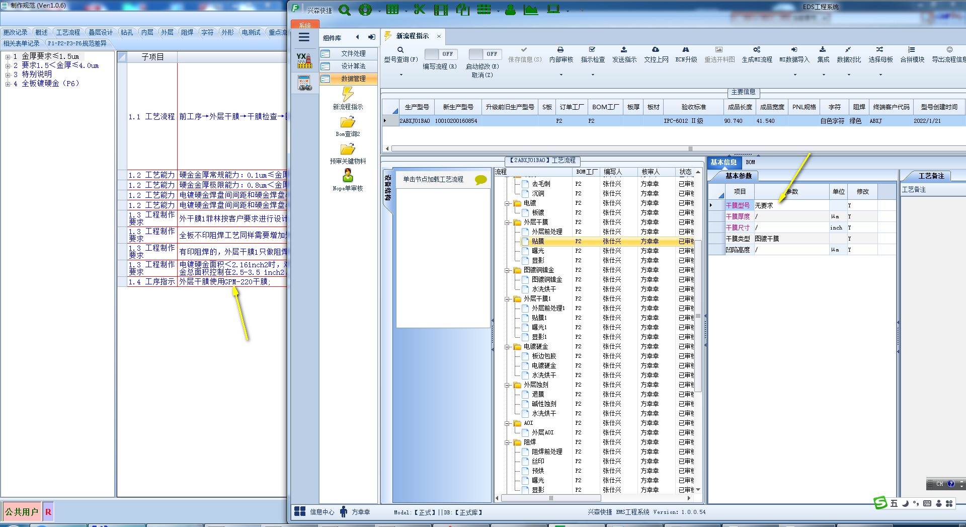Expand tree node 4 全板镀硬金 (P6)

pyautogui.click(x=8, y=84)
